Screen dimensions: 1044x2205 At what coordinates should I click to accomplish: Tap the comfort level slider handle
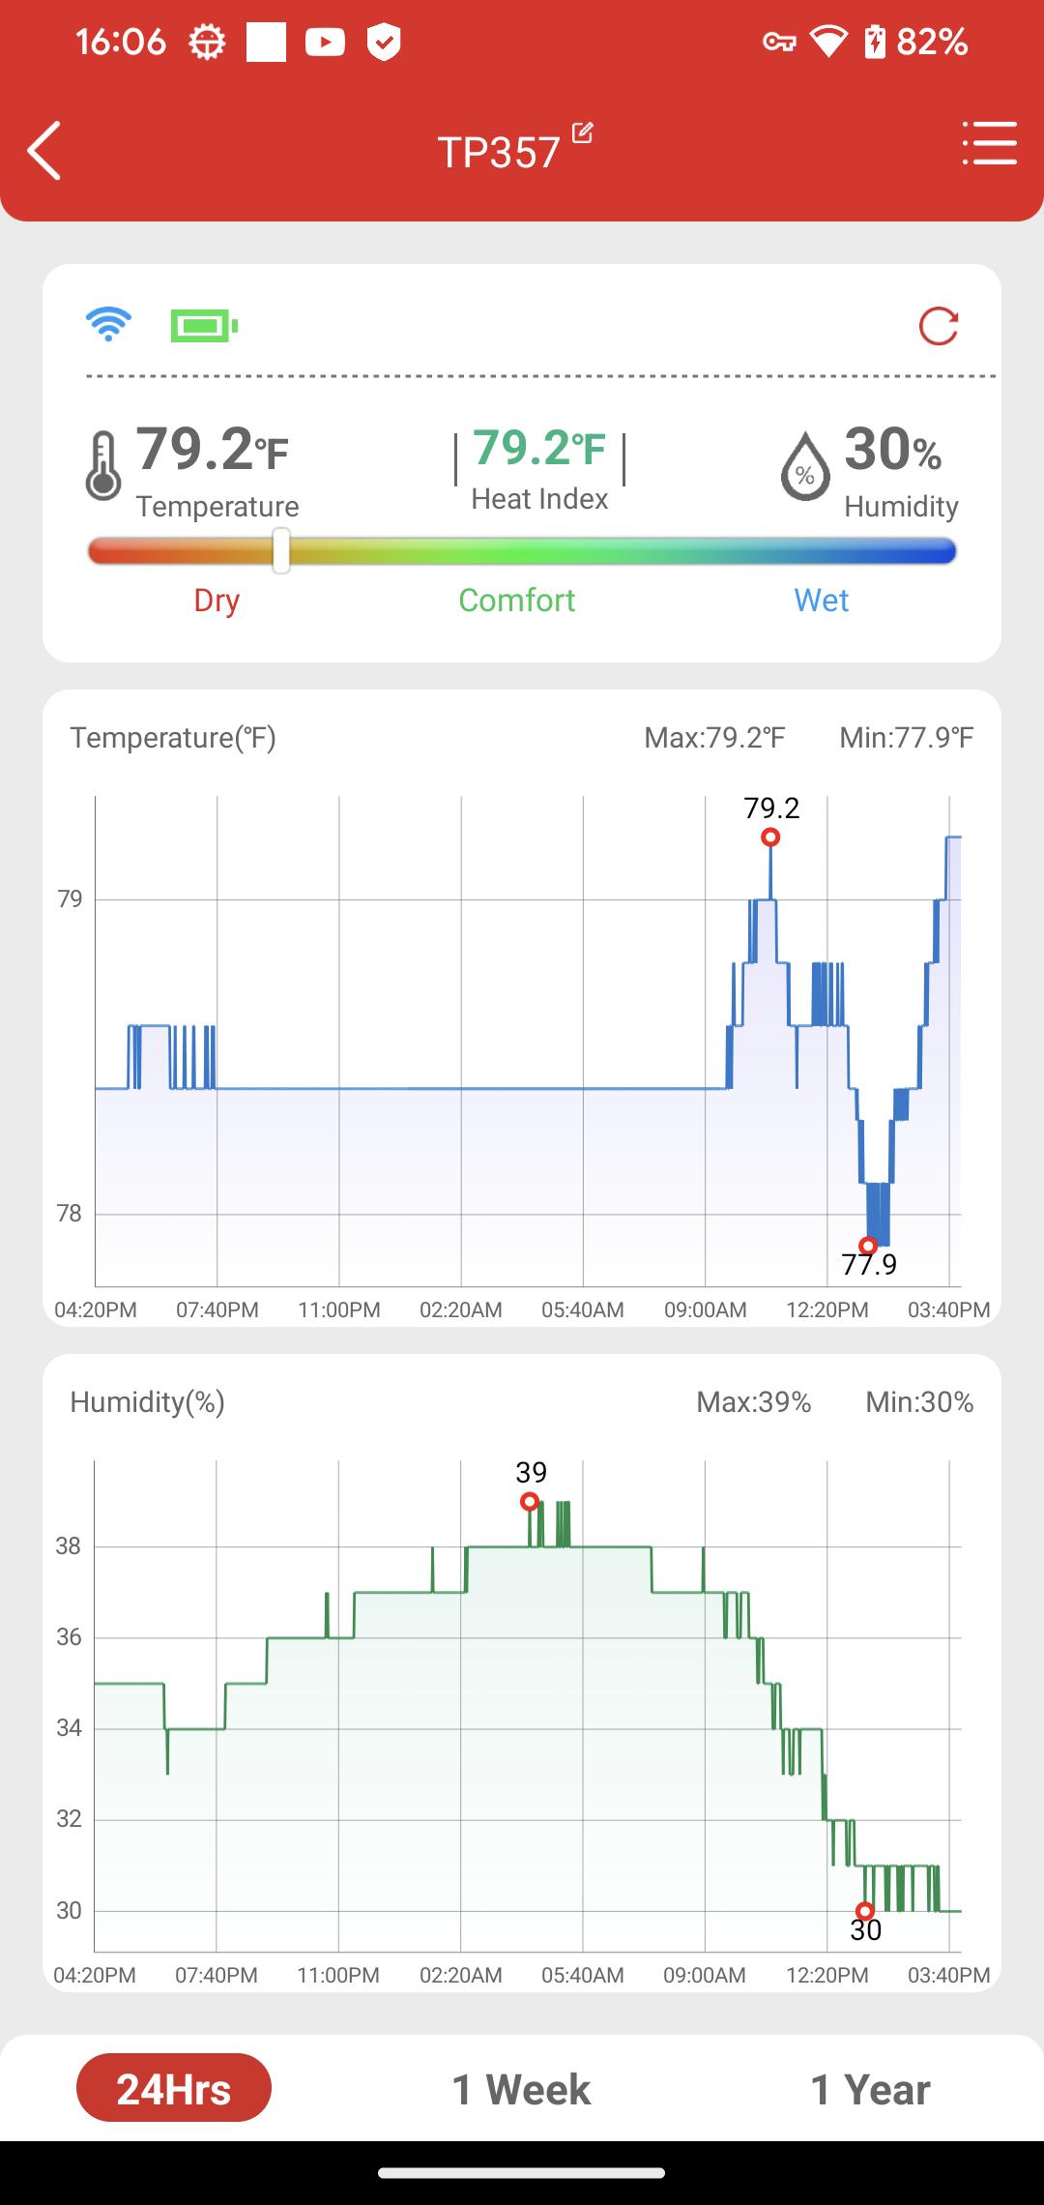point(281,551)
